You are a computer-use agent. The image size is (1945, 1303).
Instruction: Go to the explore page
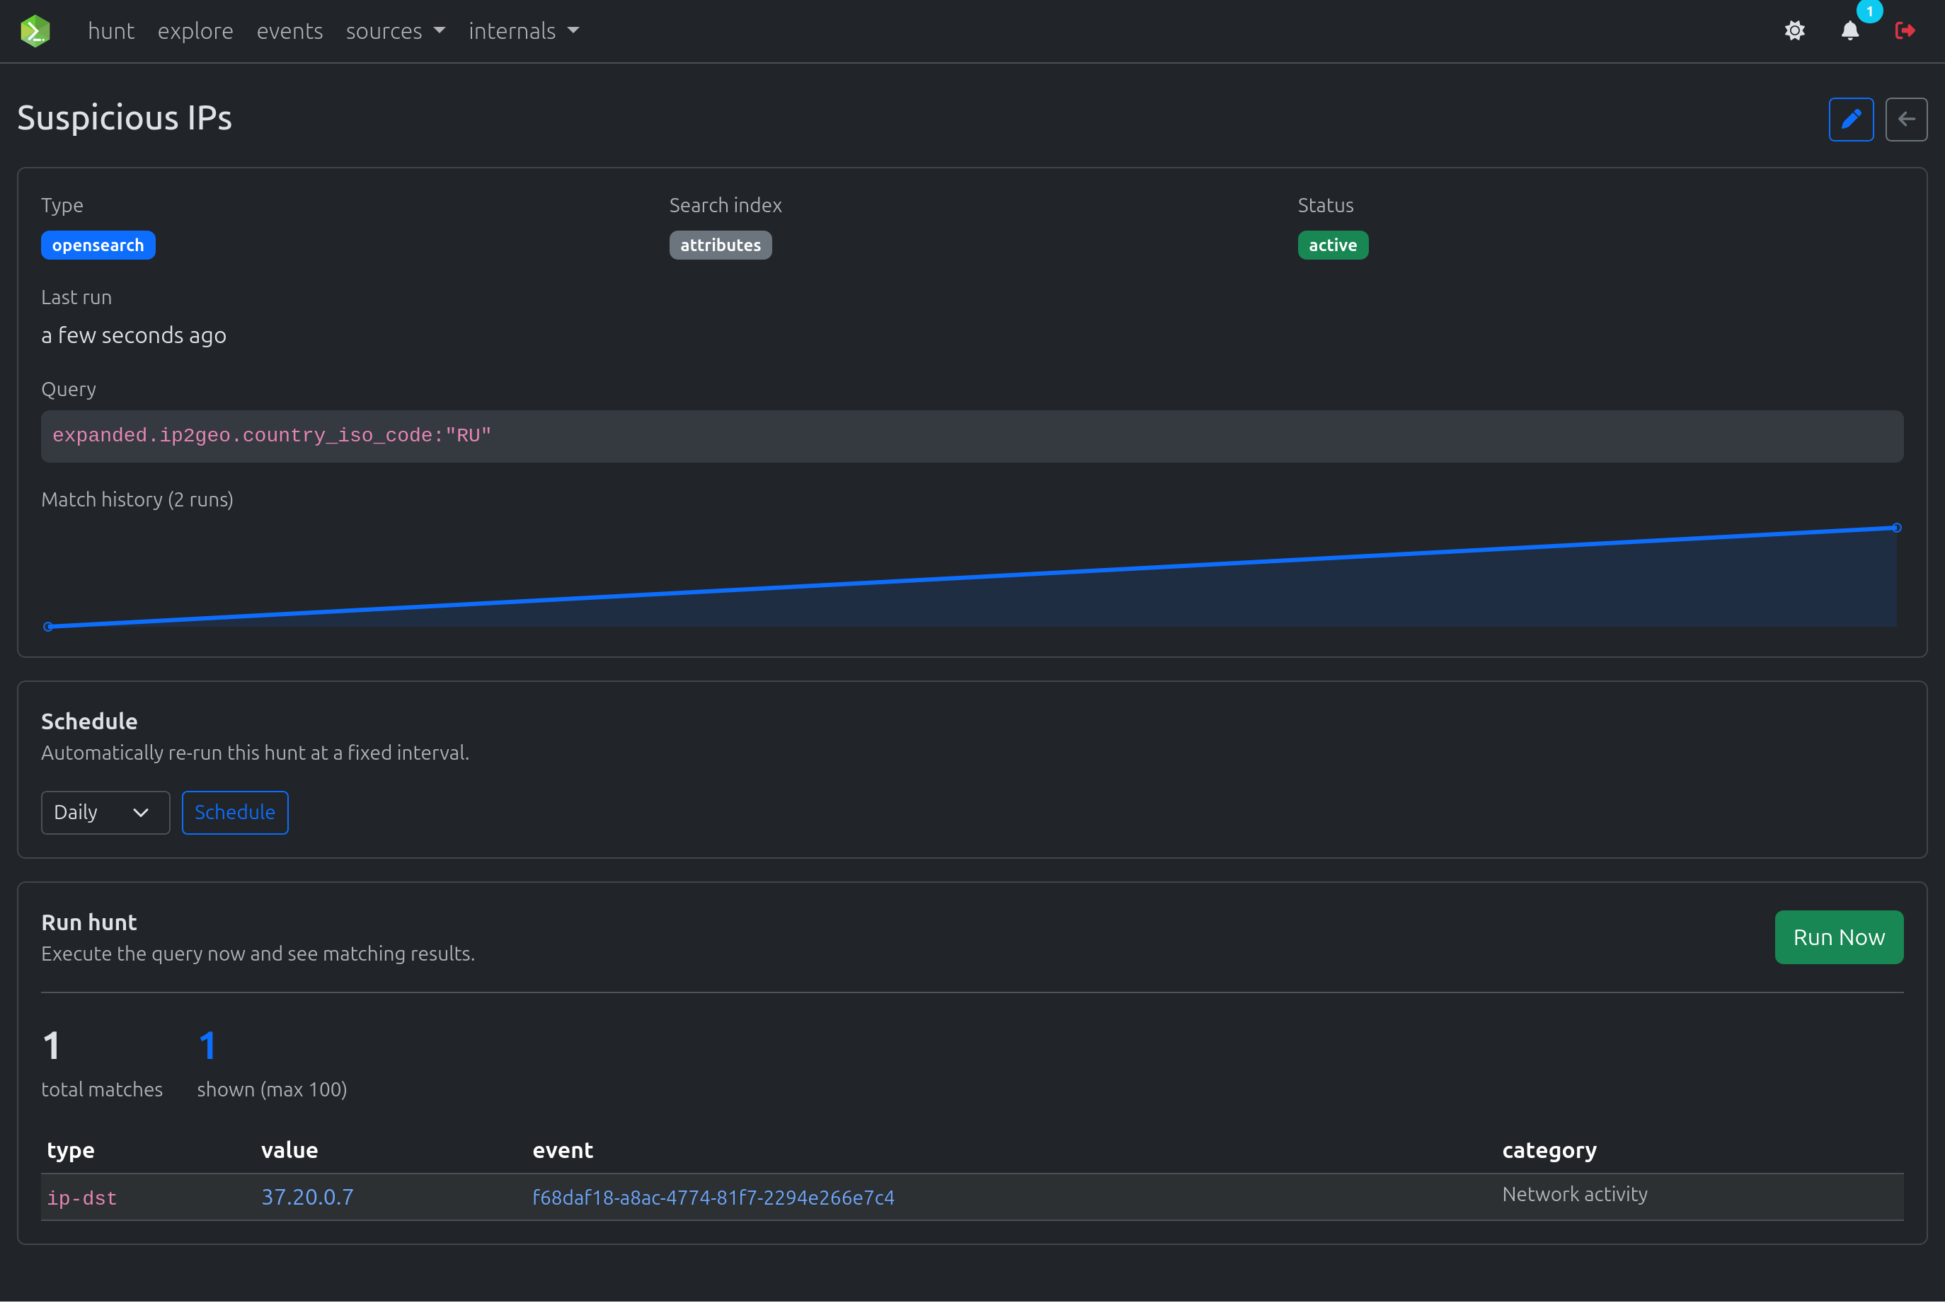(195, 30)
